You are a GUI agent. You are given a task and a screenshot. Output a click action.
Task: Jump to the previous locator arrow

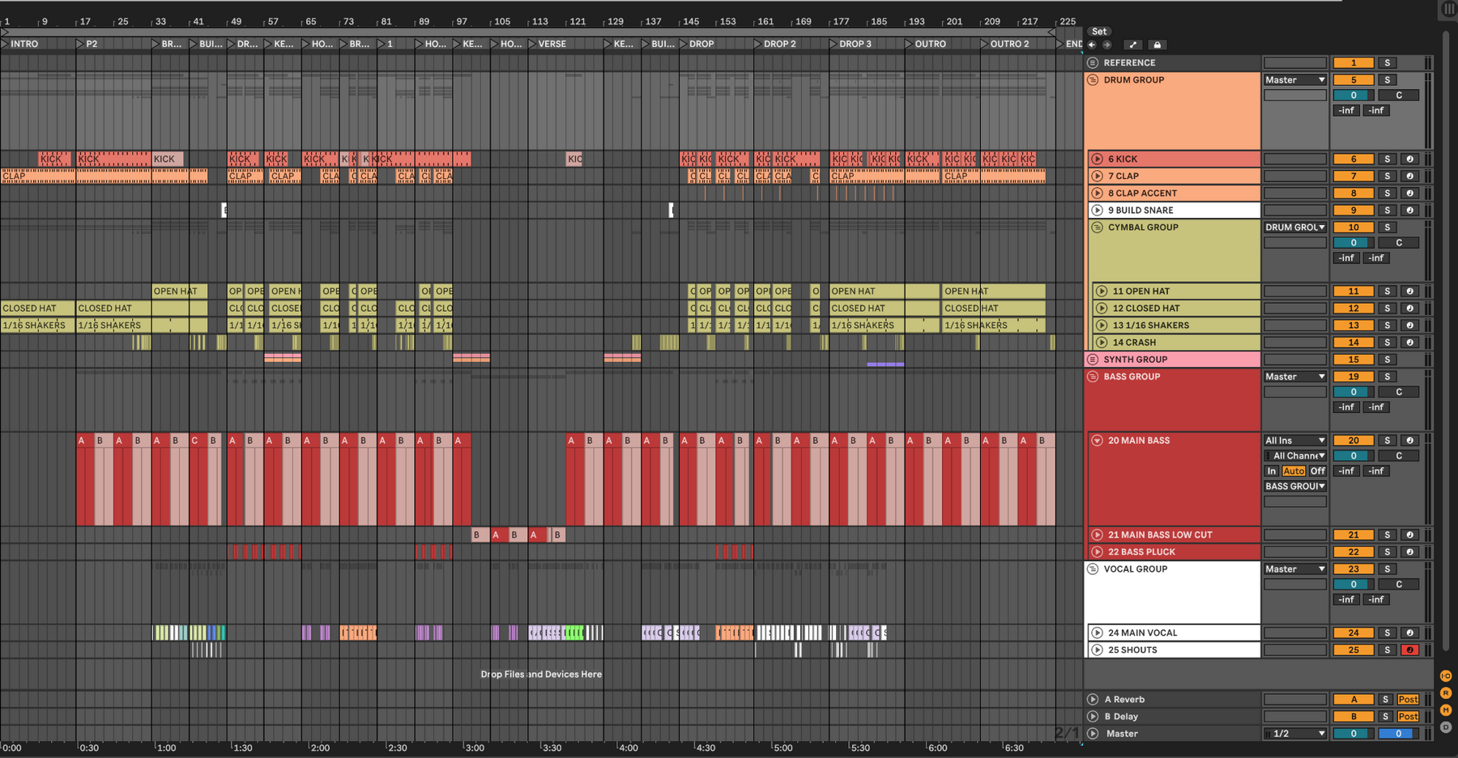pos(1092,45)
